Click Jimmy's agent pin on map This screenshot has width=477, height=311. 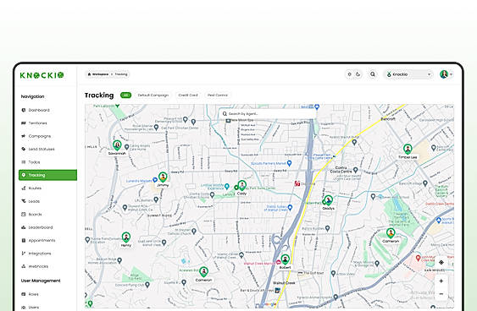point(163,177)
